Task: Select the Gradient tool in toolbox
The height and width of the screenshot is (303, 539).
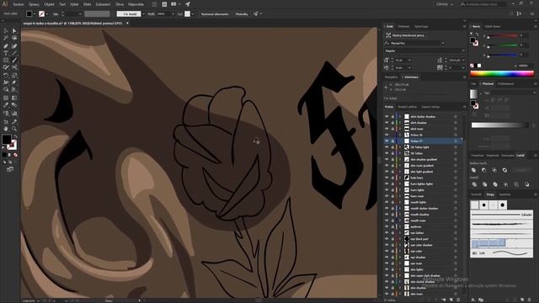Action: (x=14, y=98)
